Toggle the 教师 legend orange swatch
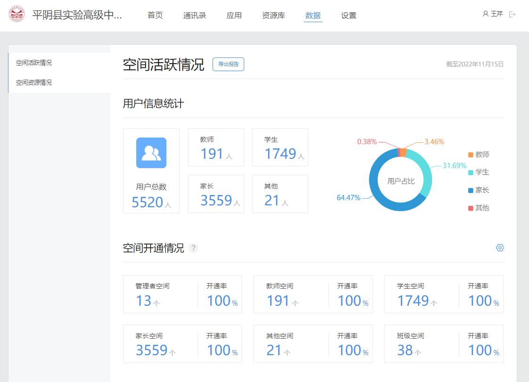Image resolution: width=529 pixels, height=382 pixels. pos(471,155)
